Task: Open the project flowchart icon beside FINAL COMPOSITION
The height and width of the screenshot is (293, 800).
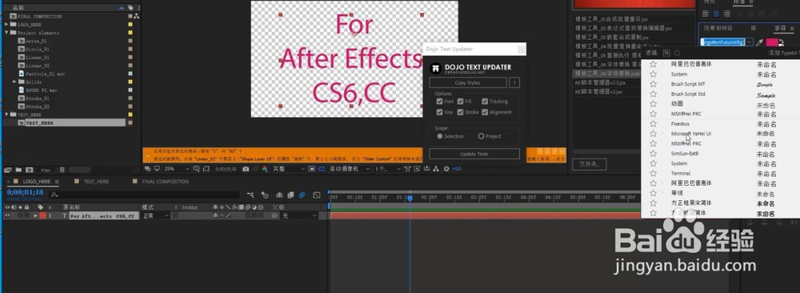Action: point(137,16)
